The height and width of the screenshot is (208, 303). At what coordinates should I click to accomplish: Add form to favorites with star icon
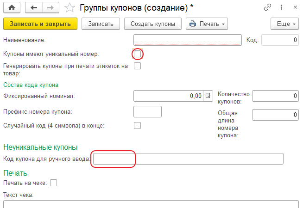(69, 8)
